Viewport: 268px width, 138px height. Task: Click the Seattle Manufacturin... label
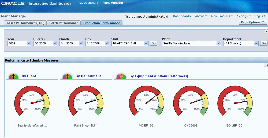[x=32, y=125]
